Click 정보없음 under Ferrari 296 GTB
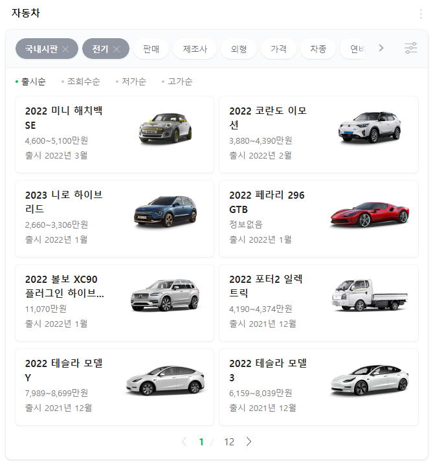433x468 pixels. (245, 225)
